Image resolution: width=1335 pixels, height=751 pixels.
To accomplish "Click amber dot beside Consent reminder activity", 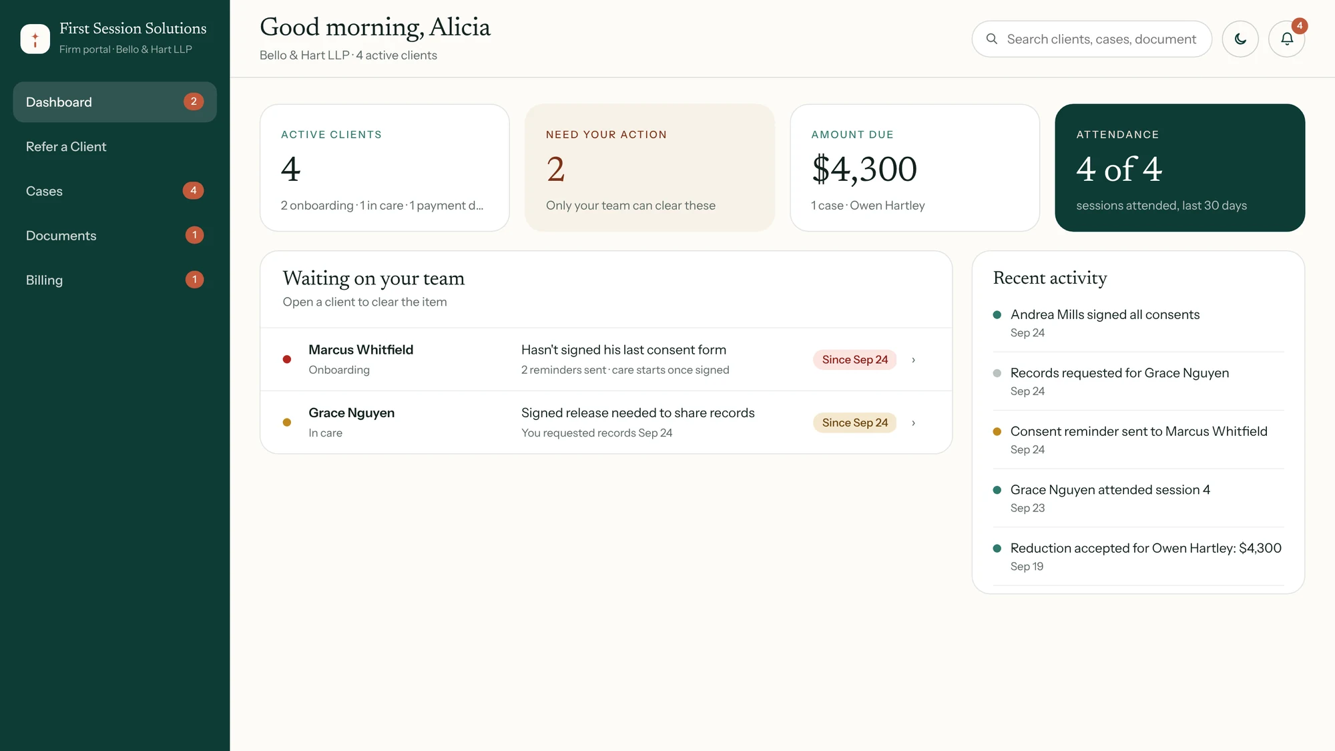I will pos(997,431).
